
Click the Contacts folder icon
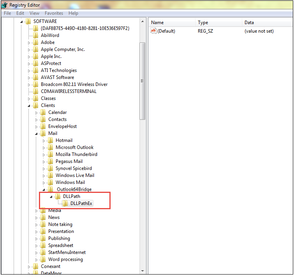[43, 119]
